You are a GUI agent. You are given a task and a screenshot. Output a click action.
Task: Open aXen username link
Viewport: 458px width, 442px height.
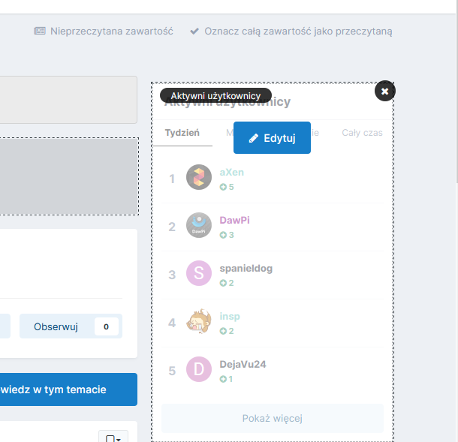pos(231,172)
